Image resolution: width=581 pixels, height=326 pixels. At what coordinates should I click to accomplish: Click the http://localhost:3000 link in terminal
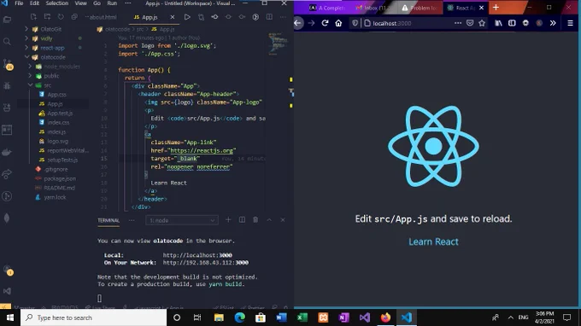pyautogui.click(x=197, y=255)
